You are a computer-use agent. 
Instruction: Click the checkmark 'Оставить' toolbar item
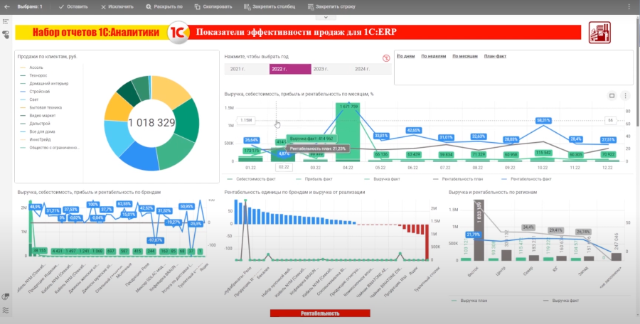(73, 6)
